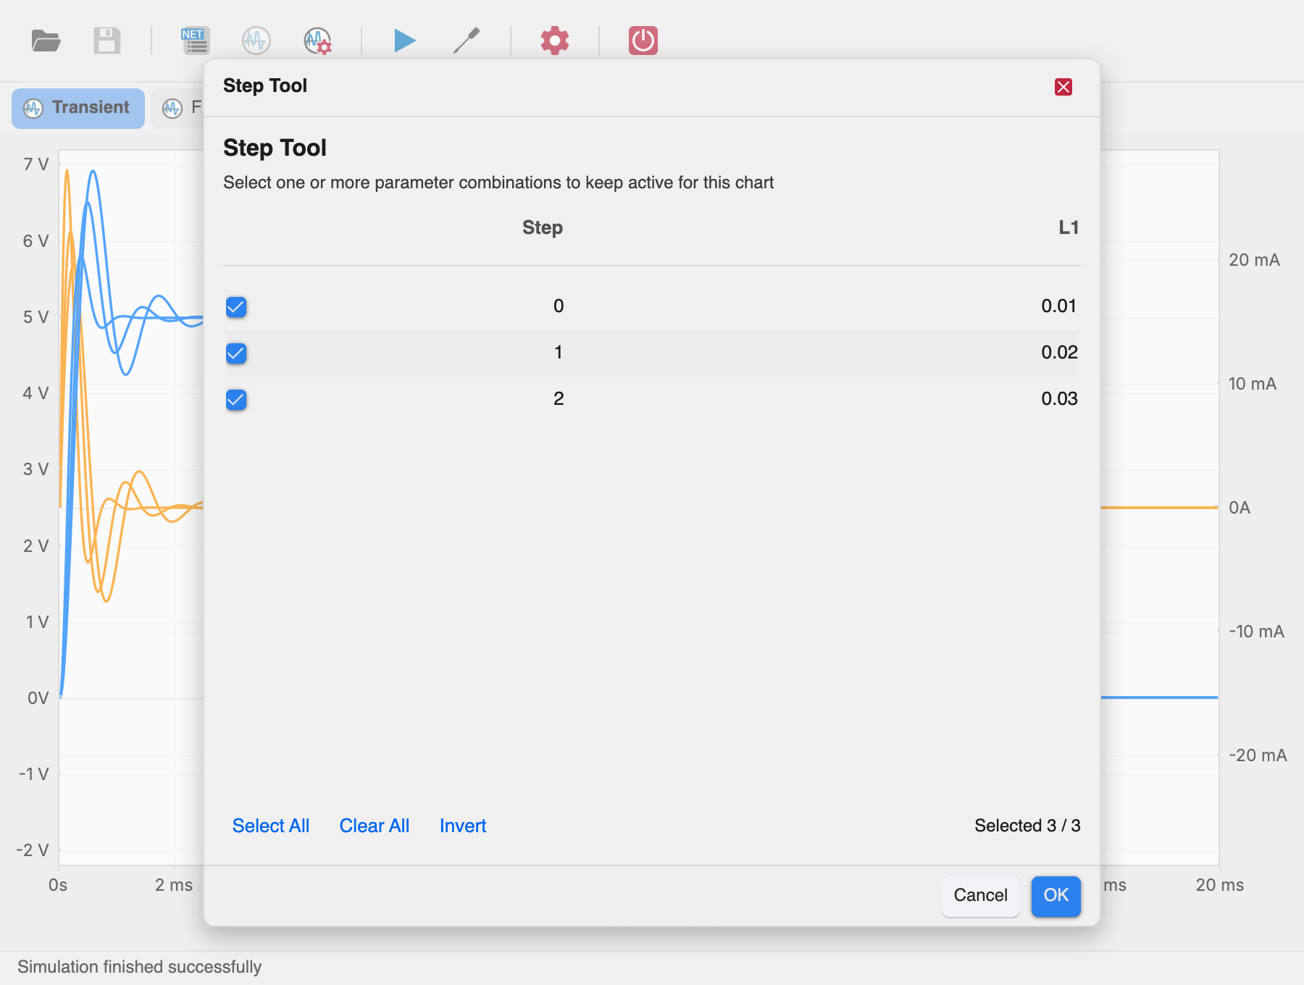
Task: Click the Clear All link
Action: 375,826
